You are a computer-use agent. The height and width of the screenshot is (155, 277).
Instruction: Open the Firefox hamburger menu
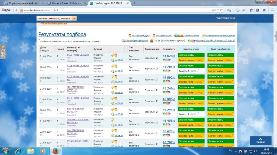point(273,10)
